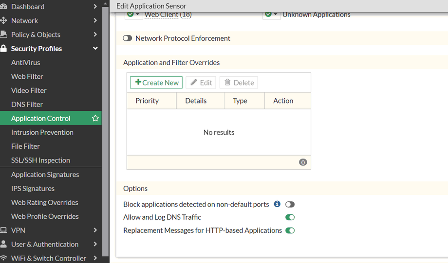Click the VPN monitor icon in sidebar

[x=3, y=230]
